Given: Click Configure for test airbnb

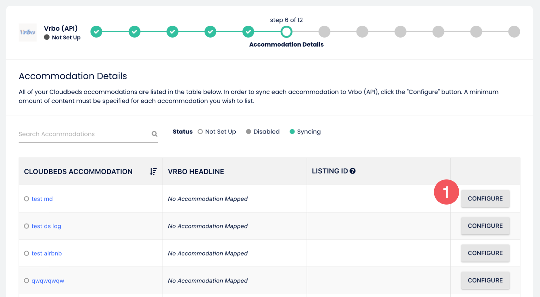Looking at the screenshot, I should tap(485, 253).
